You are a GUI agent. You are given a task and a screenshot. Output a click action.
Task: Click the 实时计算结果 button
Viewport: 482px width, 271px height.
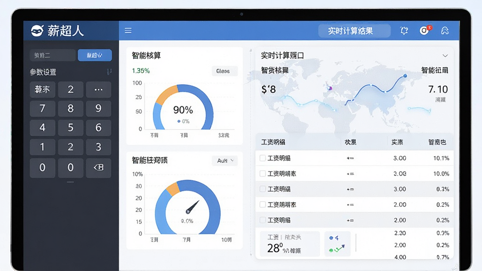pos(354,31)
